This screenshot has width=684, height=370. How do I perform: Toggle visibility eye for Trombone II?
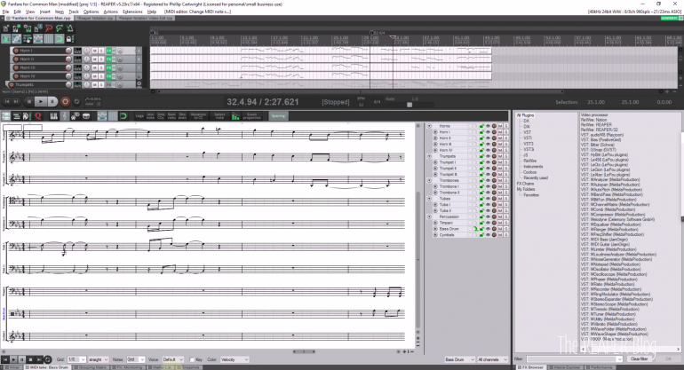489,193
